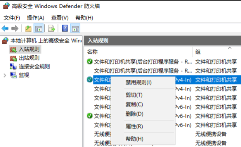
Task: Click the 入站规则 pane header
Action: click(162, 41)
